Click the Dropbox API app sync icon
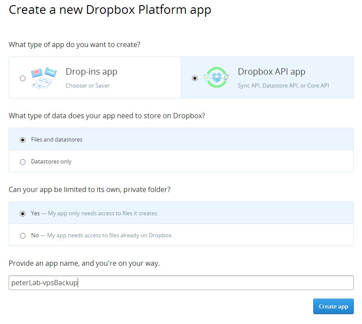 (x=216, y=78)
